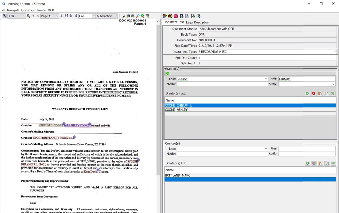Screen dimensions: 339x213
Task: Go to the first page
Action: [33, 16]
